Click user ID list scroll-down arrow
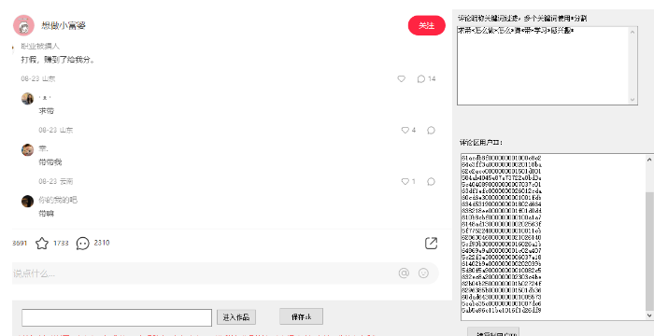Screen dimensions: 654x336 649,315
